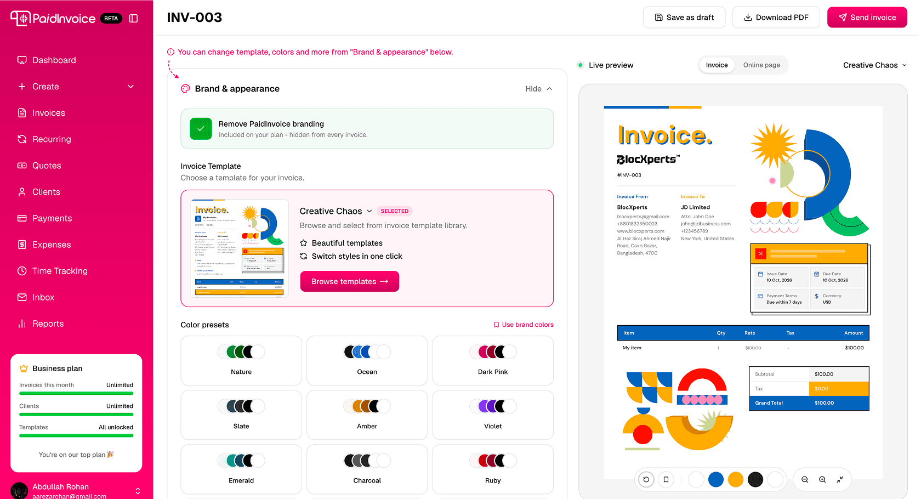Image resolution: width=921 pixels, height=499 pixels.
Task: Collapse the preview with the minimize arrows icon
Action: 840,479
